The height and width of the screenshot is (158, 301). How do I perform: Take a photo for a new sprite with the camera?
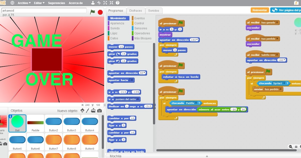tap(100, 110)
